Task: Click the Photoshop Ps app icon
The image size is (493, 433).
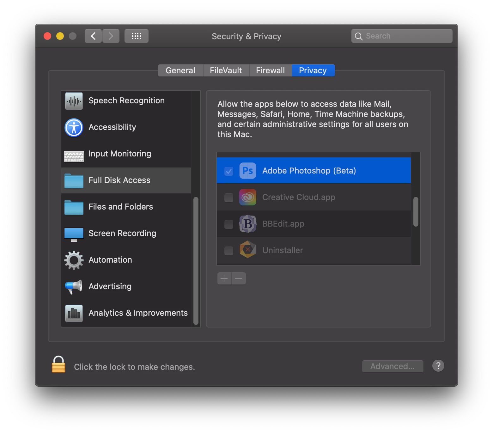Action: click(x=248, y=171)
